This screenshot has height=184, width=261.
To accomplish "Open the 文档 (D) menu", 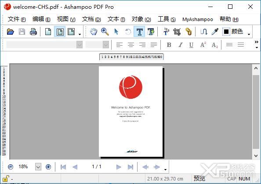I will pyautogui.click(x=91, y=19).
